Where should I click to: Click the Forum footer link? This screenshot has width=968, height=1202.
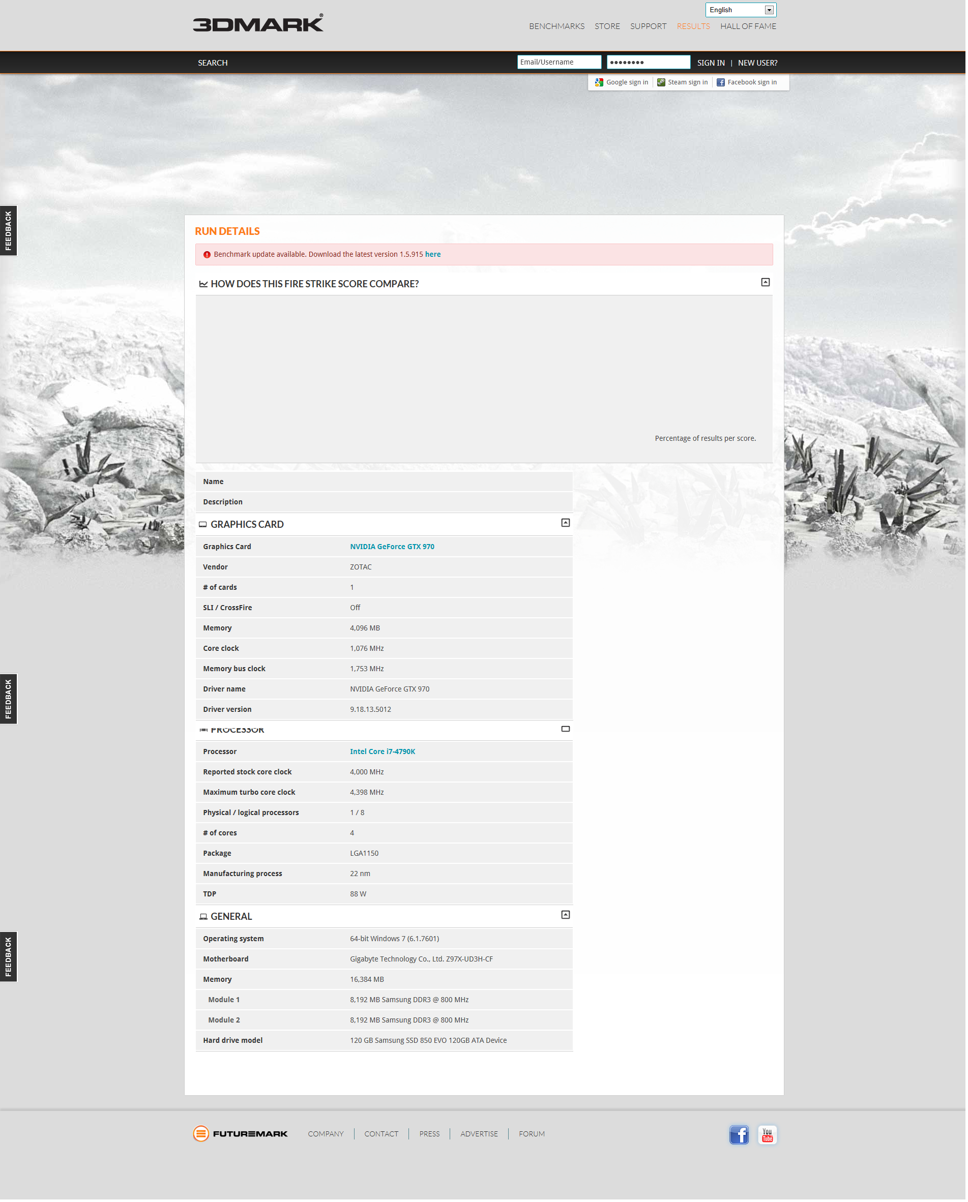tap(532, 1134)
